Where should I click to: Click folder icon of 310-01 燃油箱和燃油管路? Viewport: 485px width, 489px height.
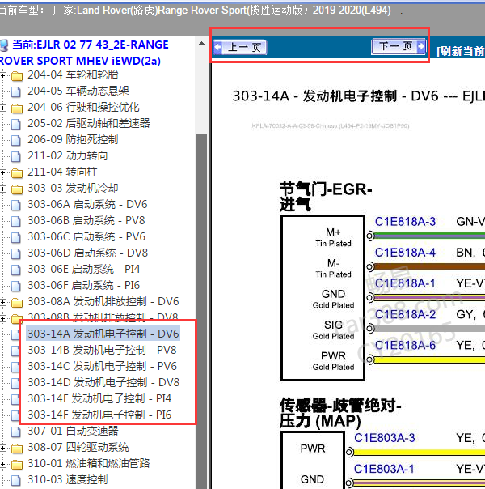click(17, 465)
